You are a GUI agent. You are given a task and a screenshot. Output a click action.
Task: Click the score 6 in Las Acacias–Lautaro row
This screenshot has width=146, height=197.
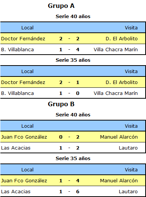78,192
